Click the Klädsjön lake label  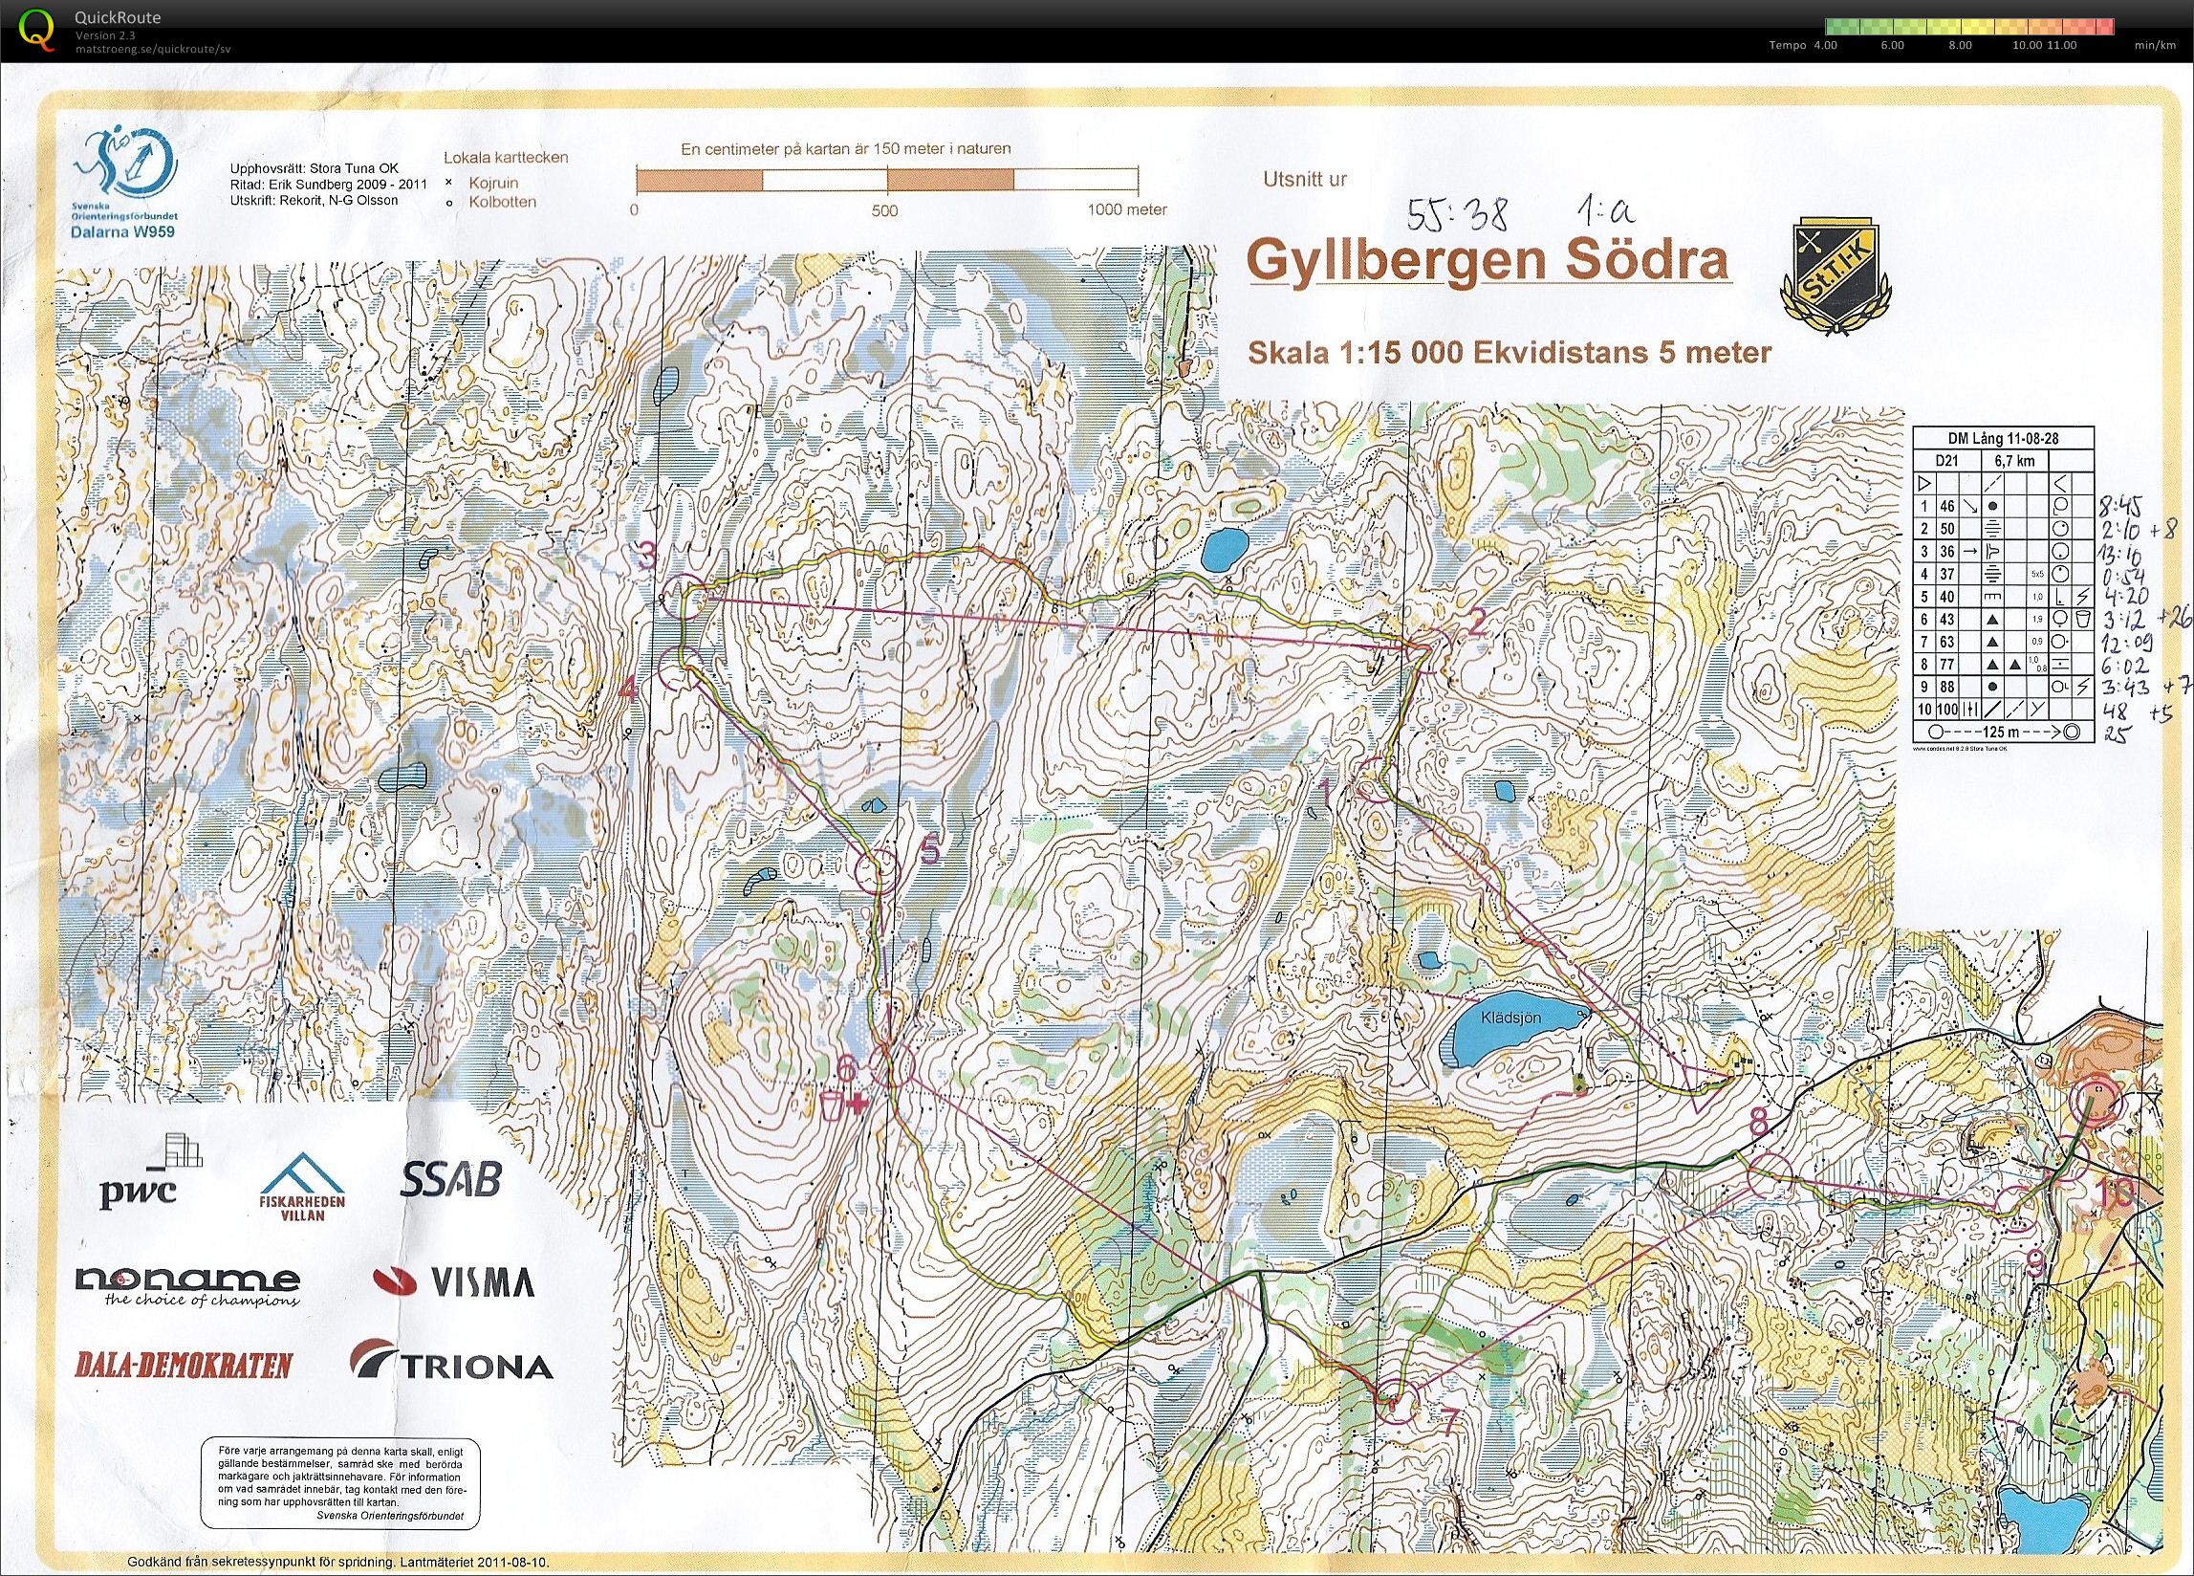click(1510, 1018)
